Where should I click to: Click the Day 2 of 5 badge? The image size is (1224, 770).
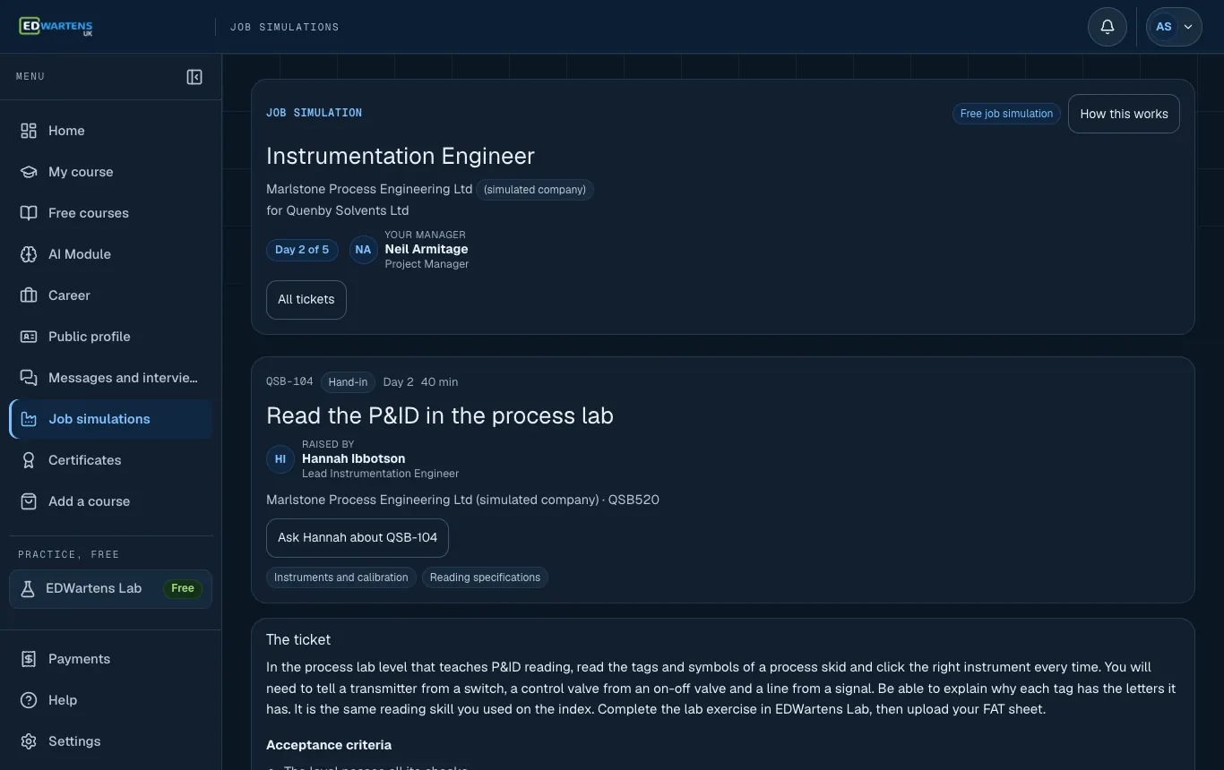point(302,250)
